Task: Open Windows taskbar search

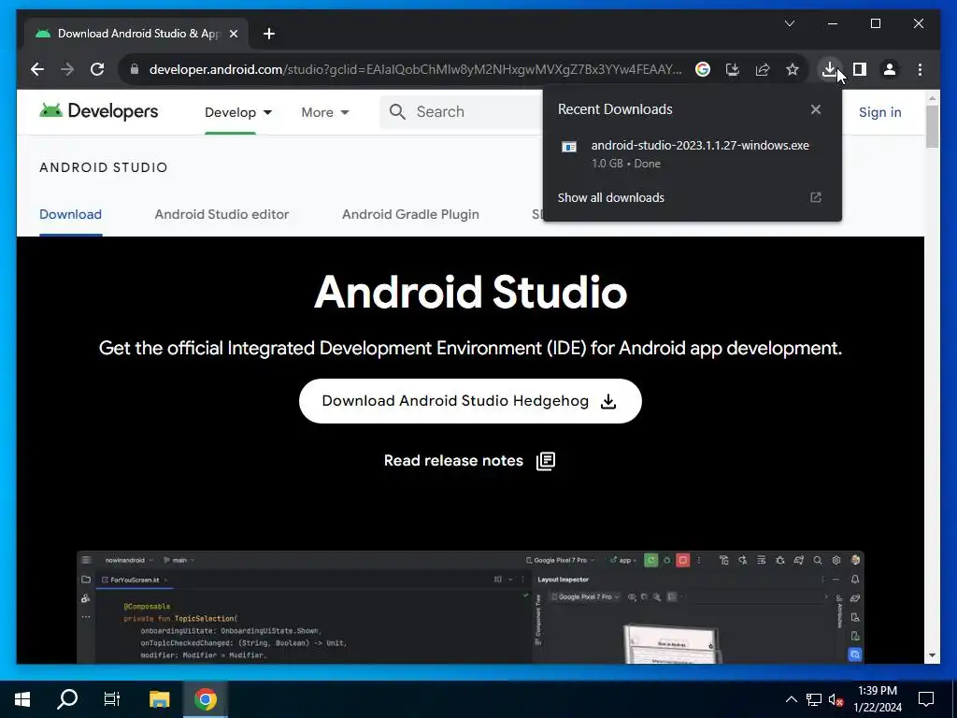Action: pos(67,699)
